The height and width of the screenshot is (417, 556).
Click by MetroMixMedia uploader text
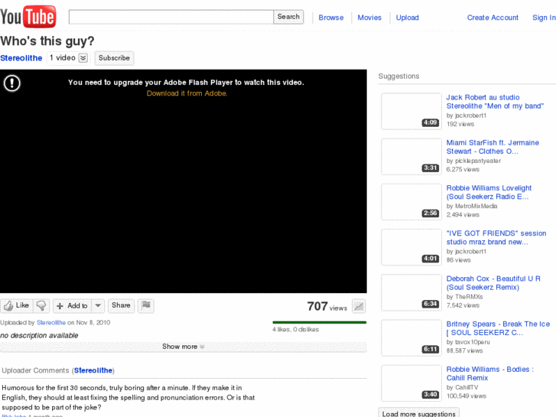472,206
